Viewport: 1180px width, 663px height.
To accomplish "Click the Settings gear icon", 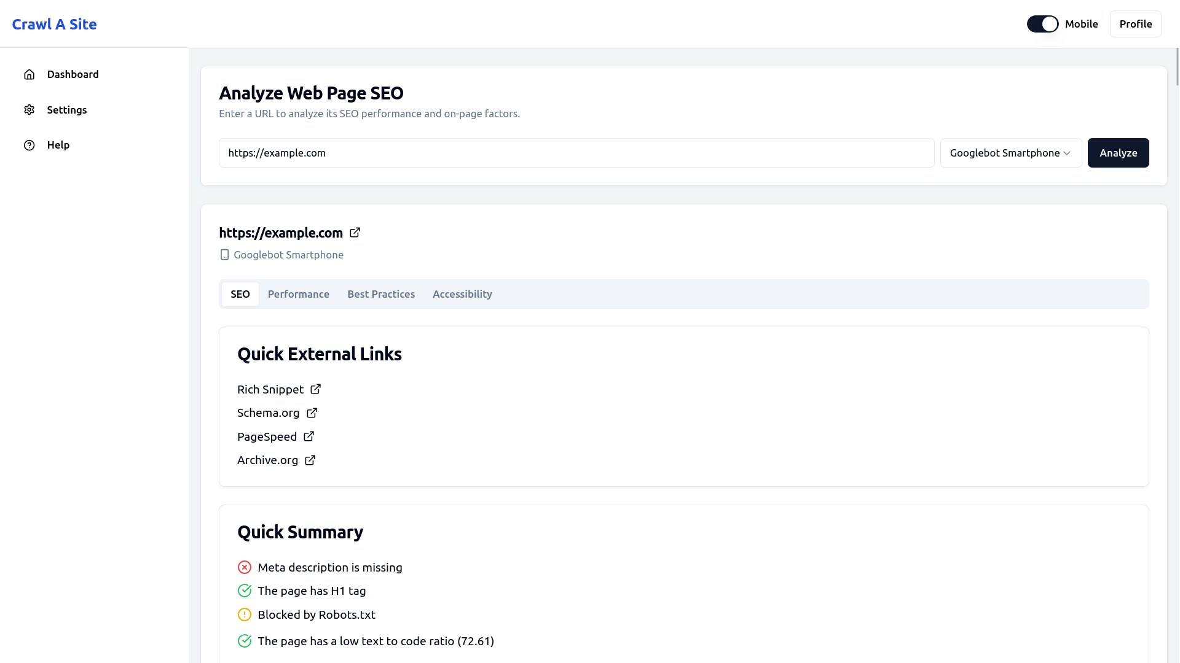I will (x=29, y=110).
